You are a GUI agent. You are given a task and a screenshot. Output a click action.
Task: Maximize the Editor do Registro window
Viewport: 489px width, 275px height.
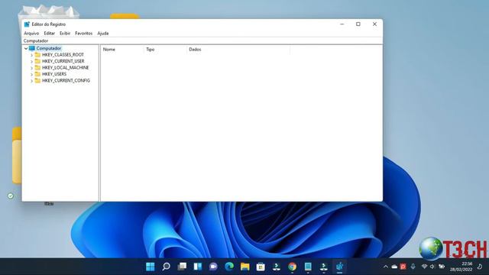(x=358, y=24)
